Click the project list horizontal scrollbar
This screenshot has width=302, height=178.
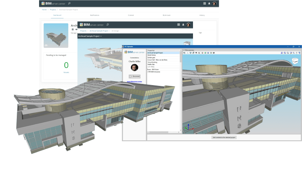159,132
